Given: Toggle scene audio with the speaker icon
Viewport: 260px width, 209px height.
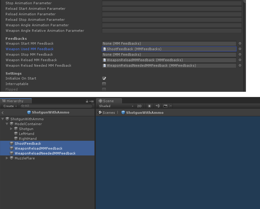Looking at the screenshot, I should click(x=157, y=106).
